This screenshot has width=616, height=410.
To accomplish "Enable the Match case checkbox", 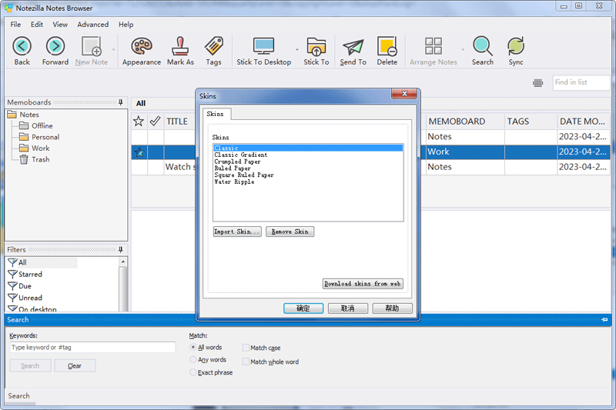I will point(246,348).
